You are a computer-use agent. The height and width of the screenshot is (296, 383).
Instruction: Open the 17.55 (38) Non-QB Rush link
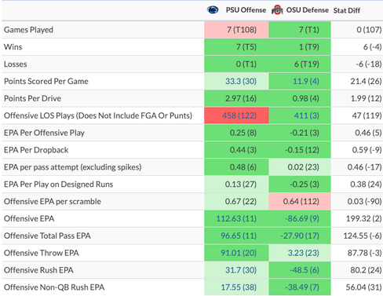[239, 287]
